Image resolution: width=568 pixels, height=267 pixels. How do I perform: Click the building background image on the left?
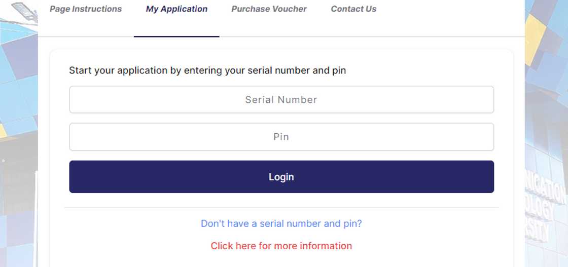pos(18,152)
